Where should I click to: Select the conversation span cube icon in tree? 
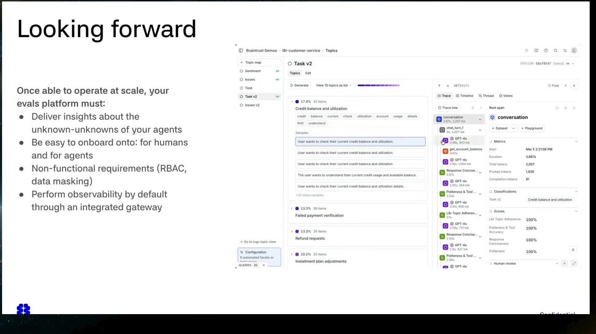click(x=439, y=119)
